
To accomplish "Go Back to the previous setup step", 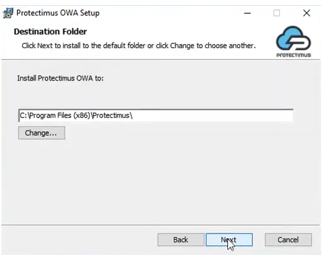I will tap(180, 240).
